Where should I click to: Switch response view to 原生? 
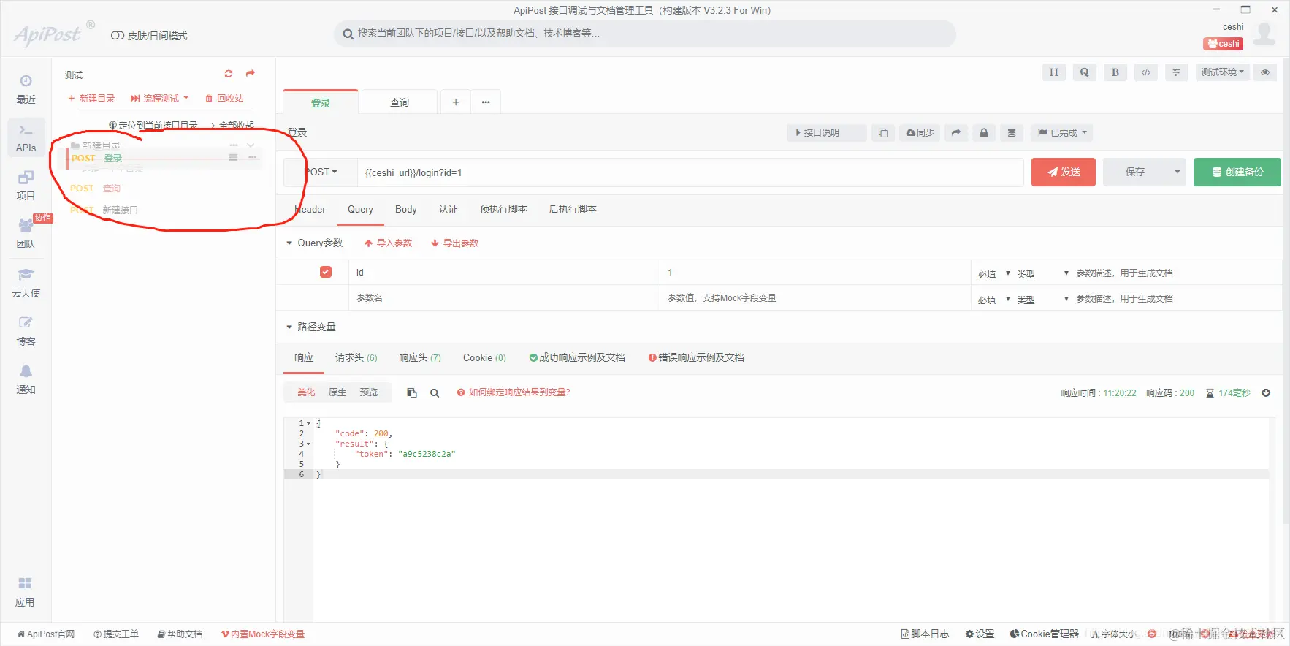[x=337, y=392]
